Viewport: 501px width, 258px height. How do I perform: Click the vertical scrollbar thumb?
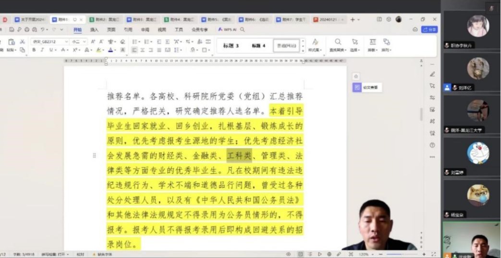tap(421, 114)
